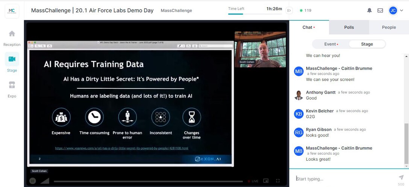Collapse the side panel arrow button

click(x=289, y=11)
